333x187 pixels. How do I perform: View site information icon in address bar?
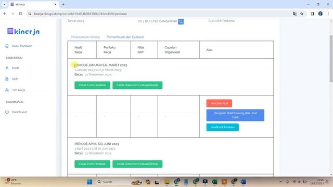[30, 14]
